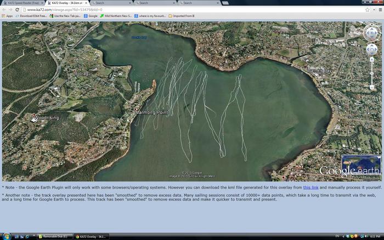The width and height of the screenshot is (384, 240).
Task: Click the Woodrising place label
Action: tap(47, 118)
